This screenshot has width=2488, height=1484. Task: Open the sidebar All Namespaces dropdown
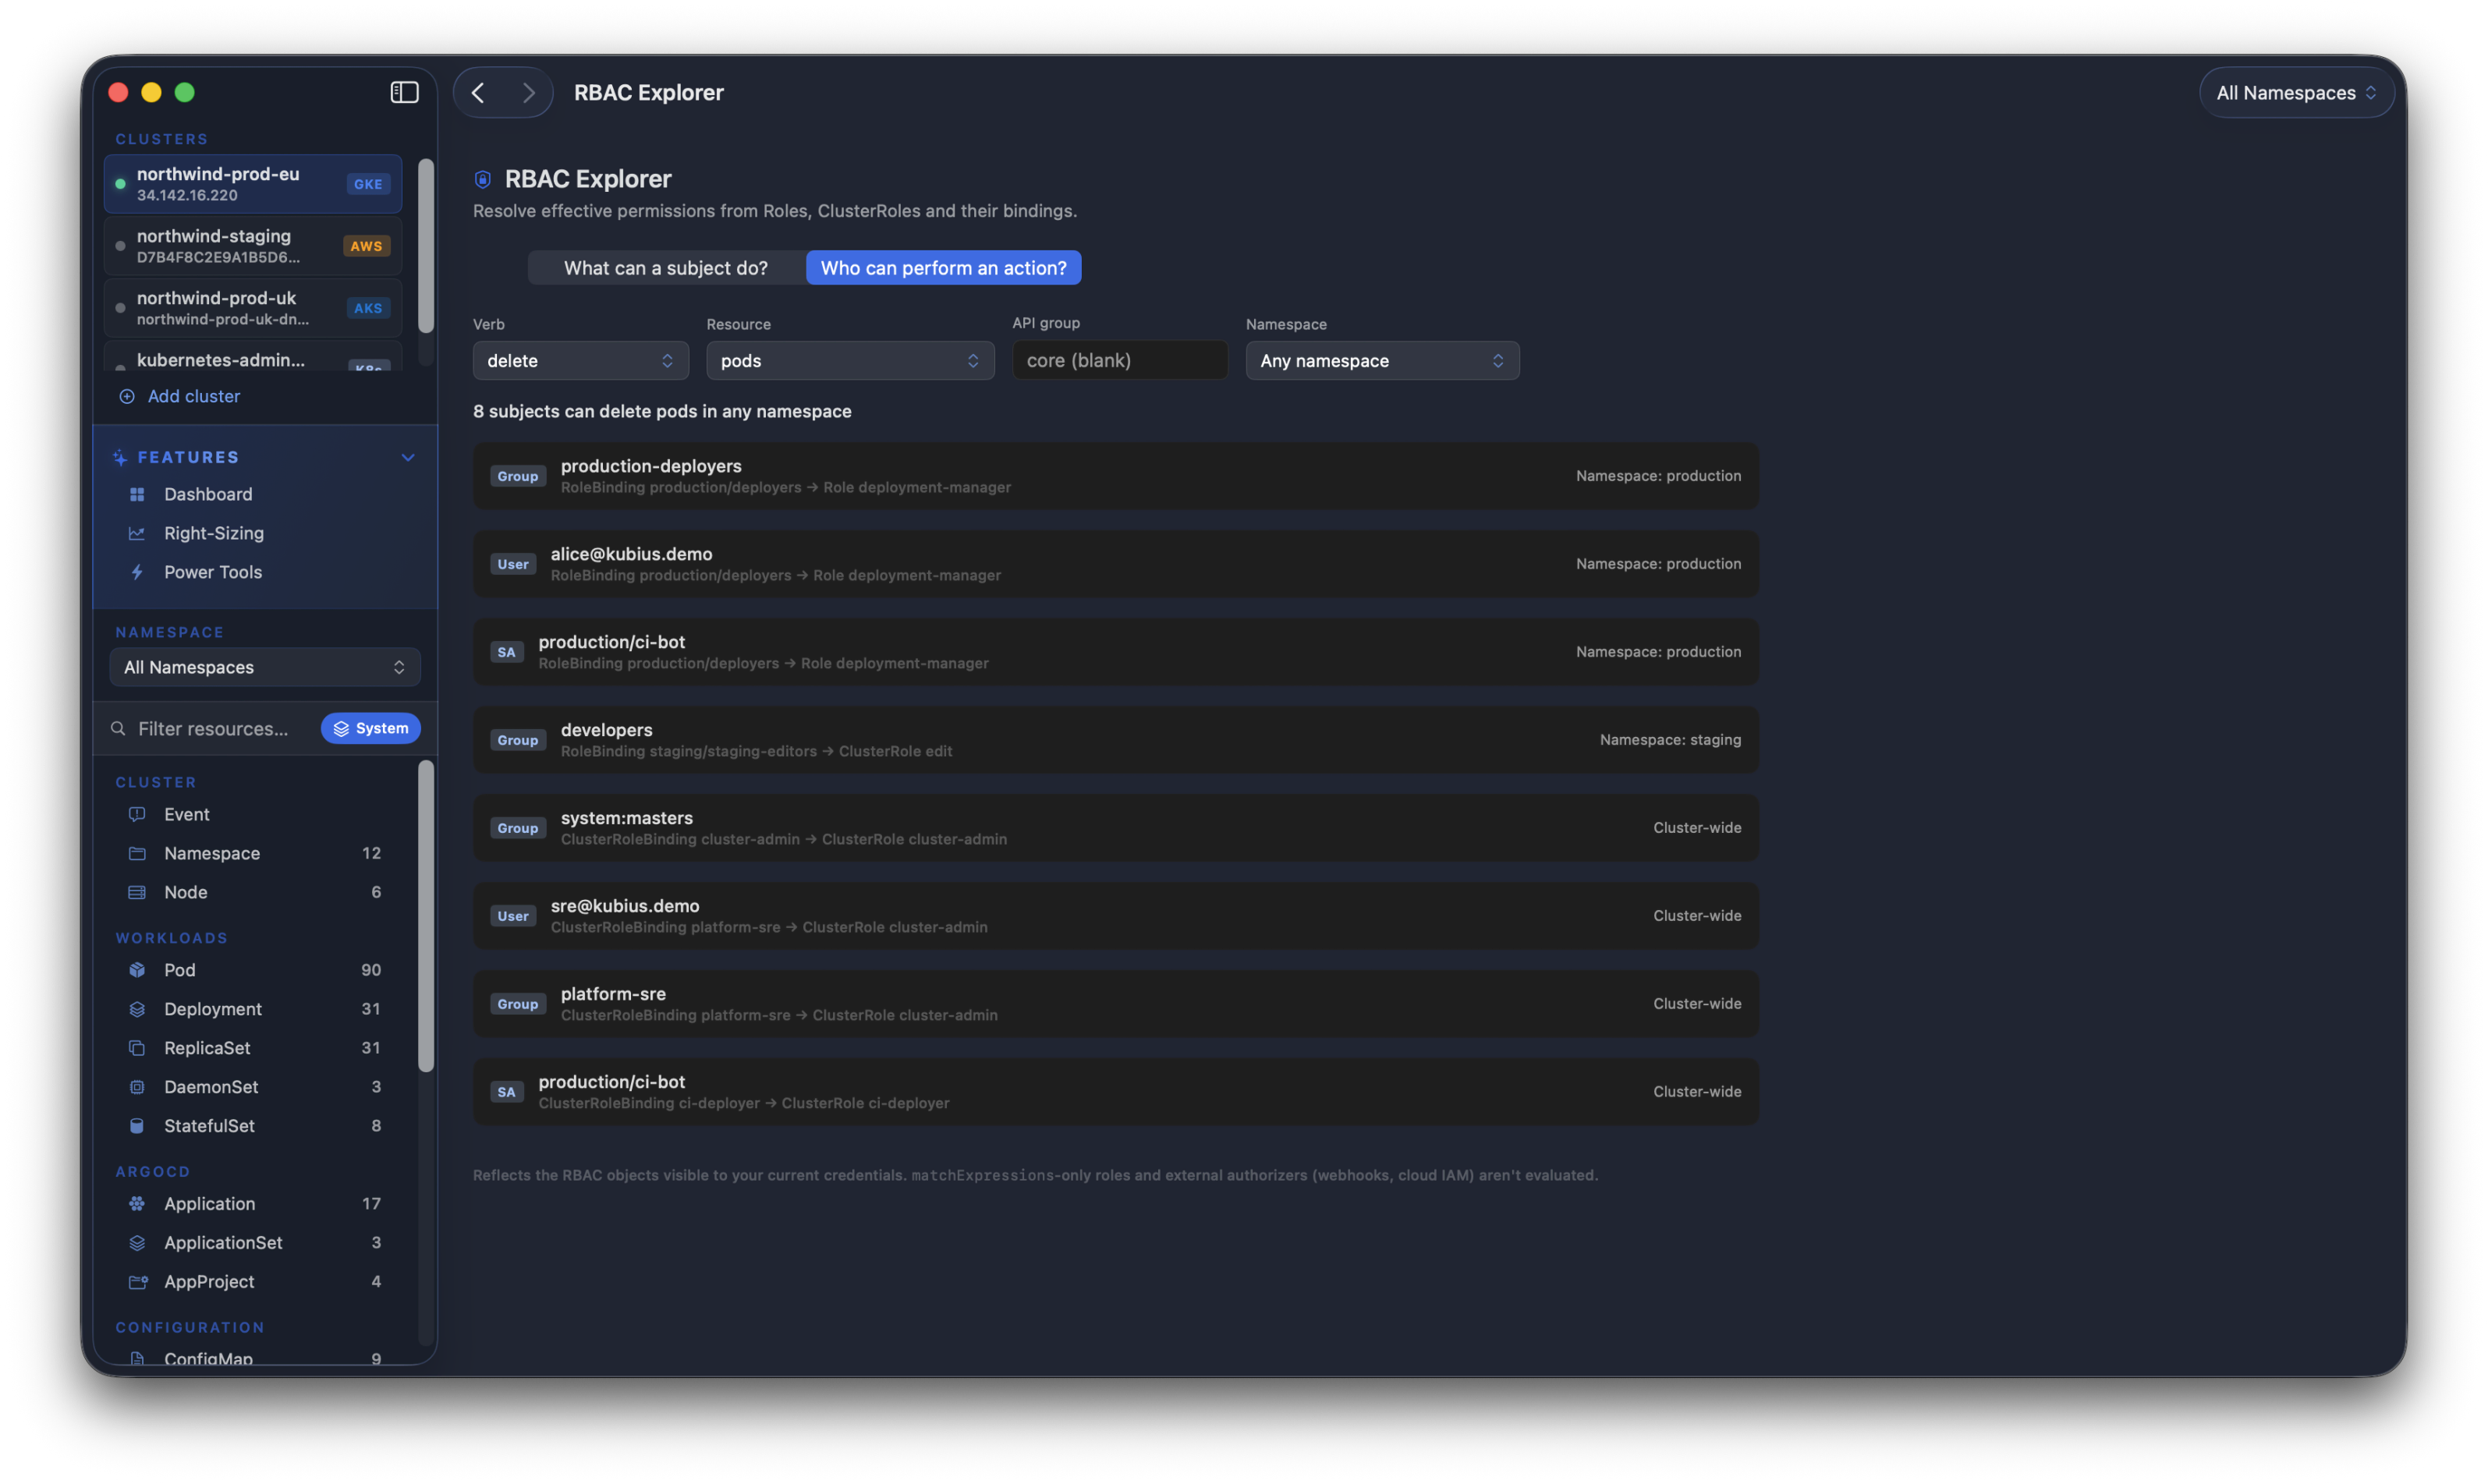click(265, 667)
